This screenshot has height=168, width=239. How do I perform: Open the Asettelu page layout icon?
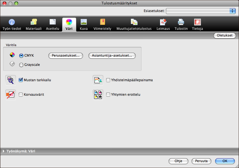53,22
